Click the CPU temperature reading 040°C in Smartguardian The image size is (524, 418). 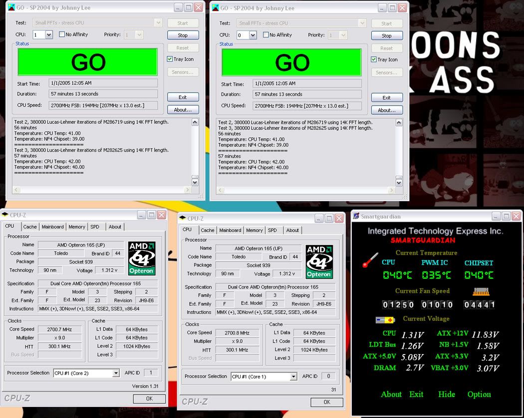point(397,275)
